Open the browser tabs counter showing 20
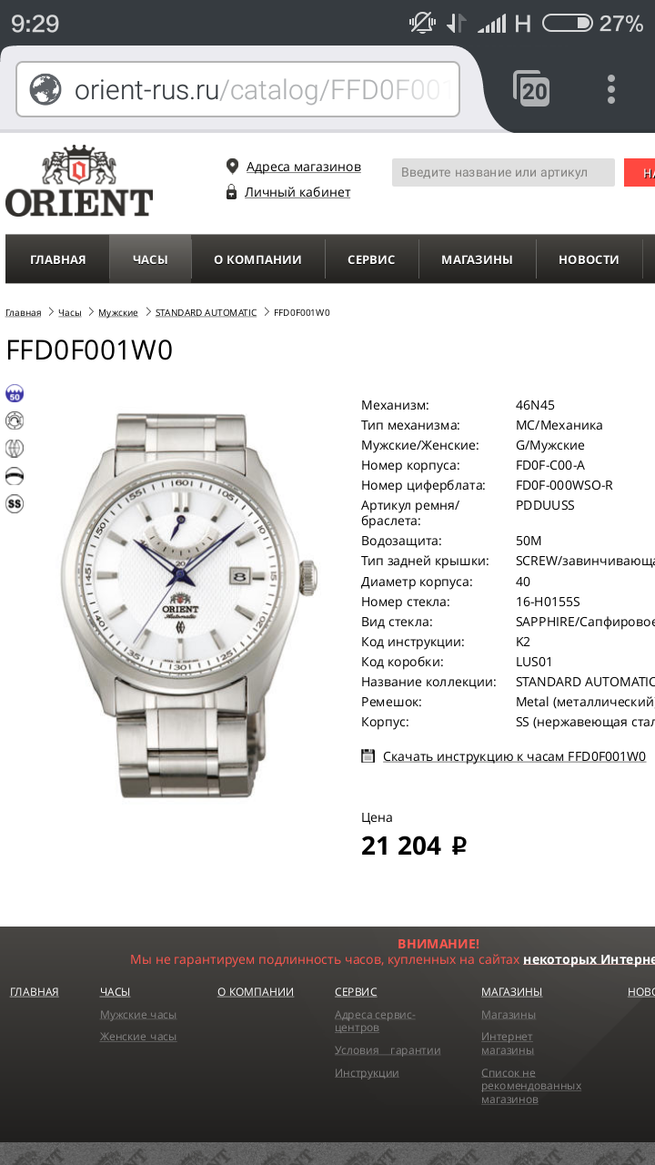The width and height of the screenshot is (655, 1165). (531, 89)
